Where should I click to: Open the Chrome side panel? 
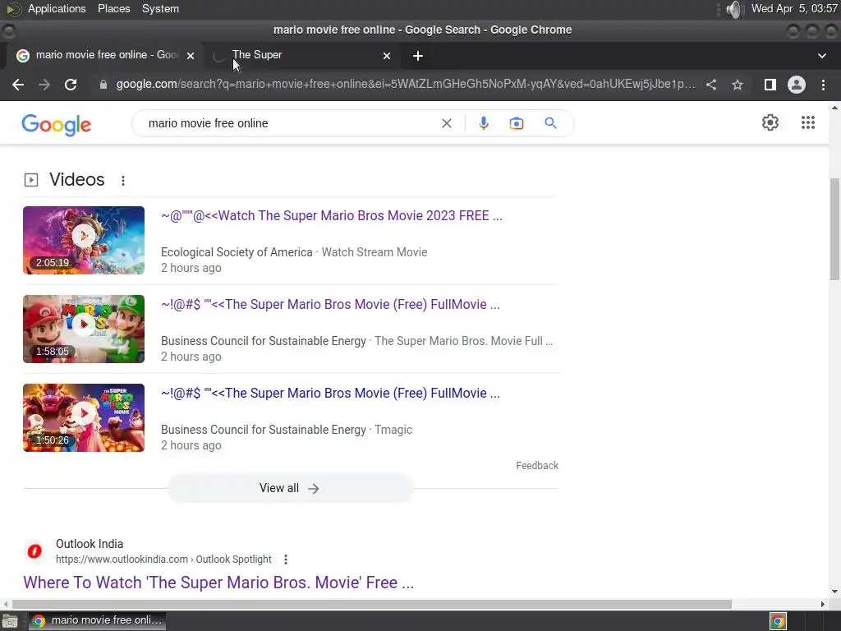click(770, 85)
